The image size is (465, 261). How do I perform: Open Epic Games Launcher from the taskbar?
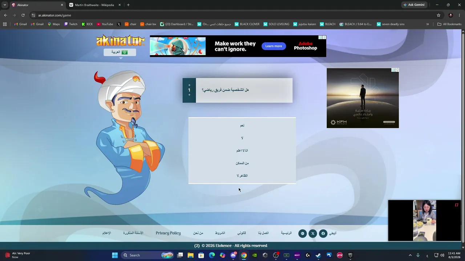click(351, 255)
